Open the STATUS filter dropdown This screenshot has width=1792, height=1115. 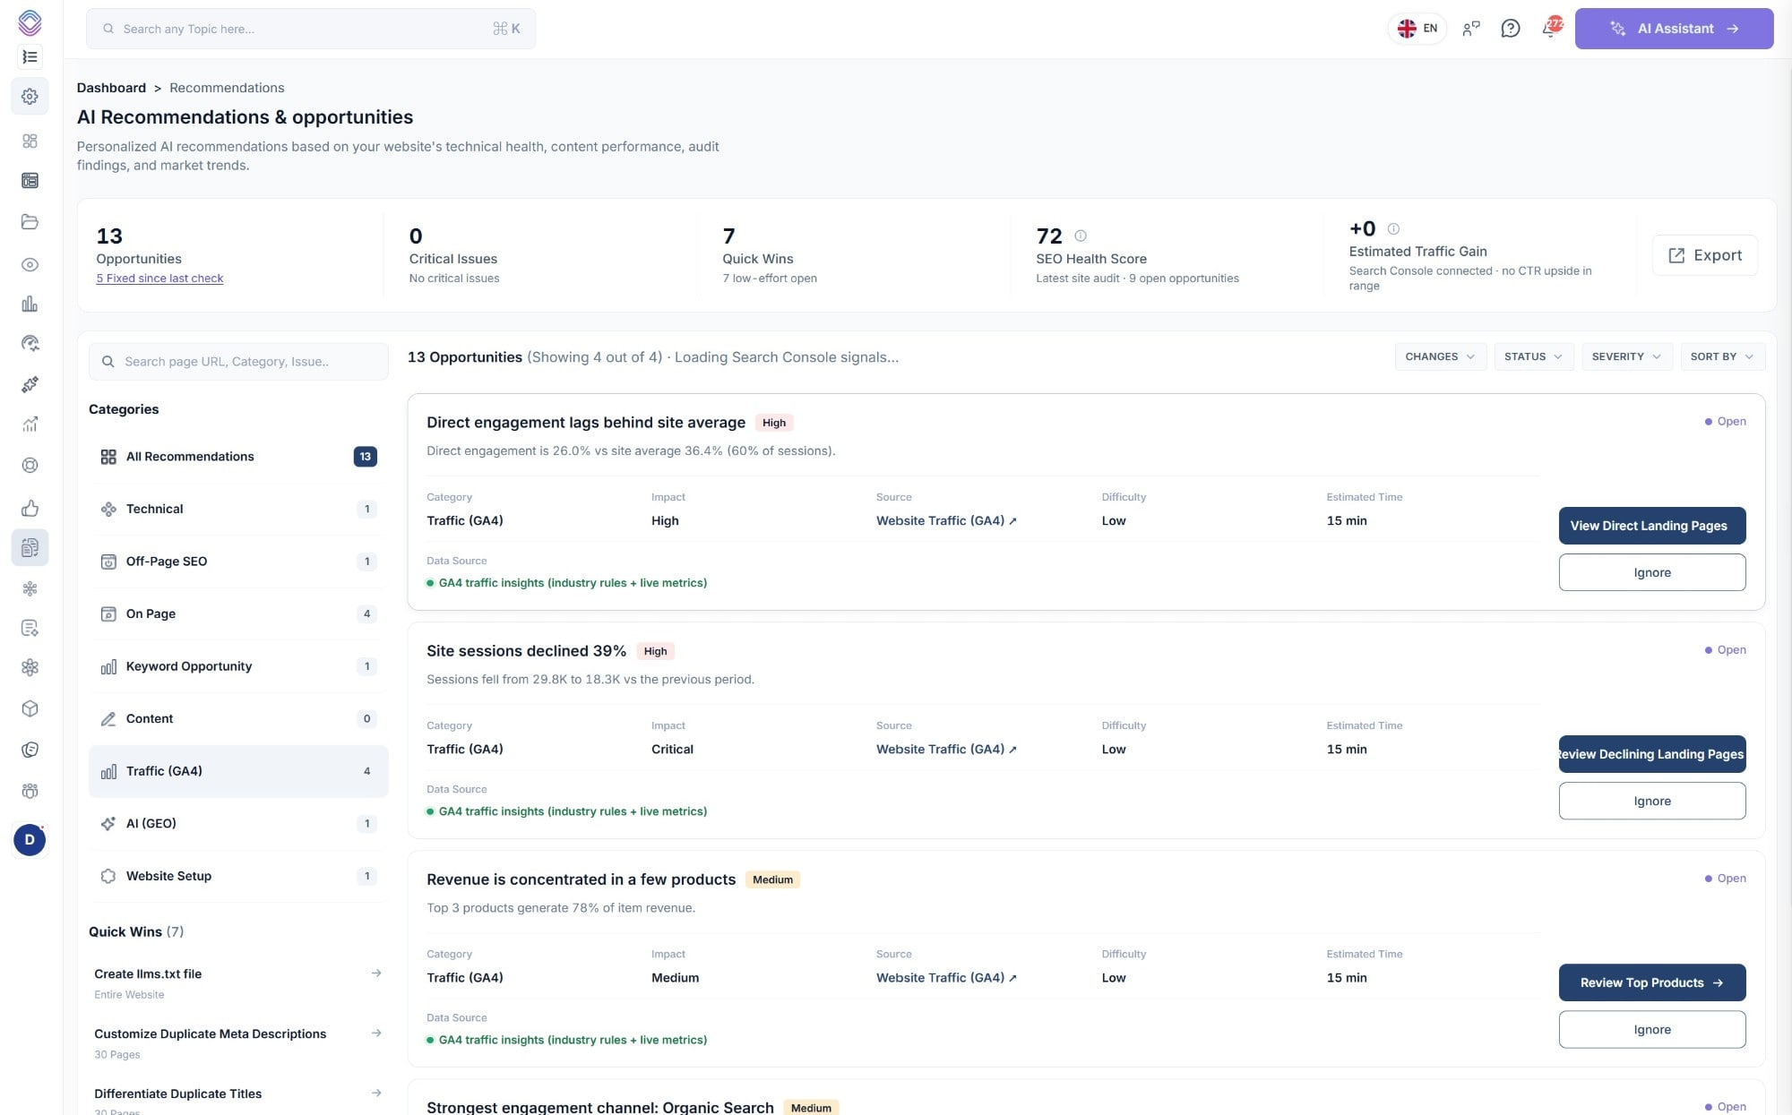pos(1533,356)
